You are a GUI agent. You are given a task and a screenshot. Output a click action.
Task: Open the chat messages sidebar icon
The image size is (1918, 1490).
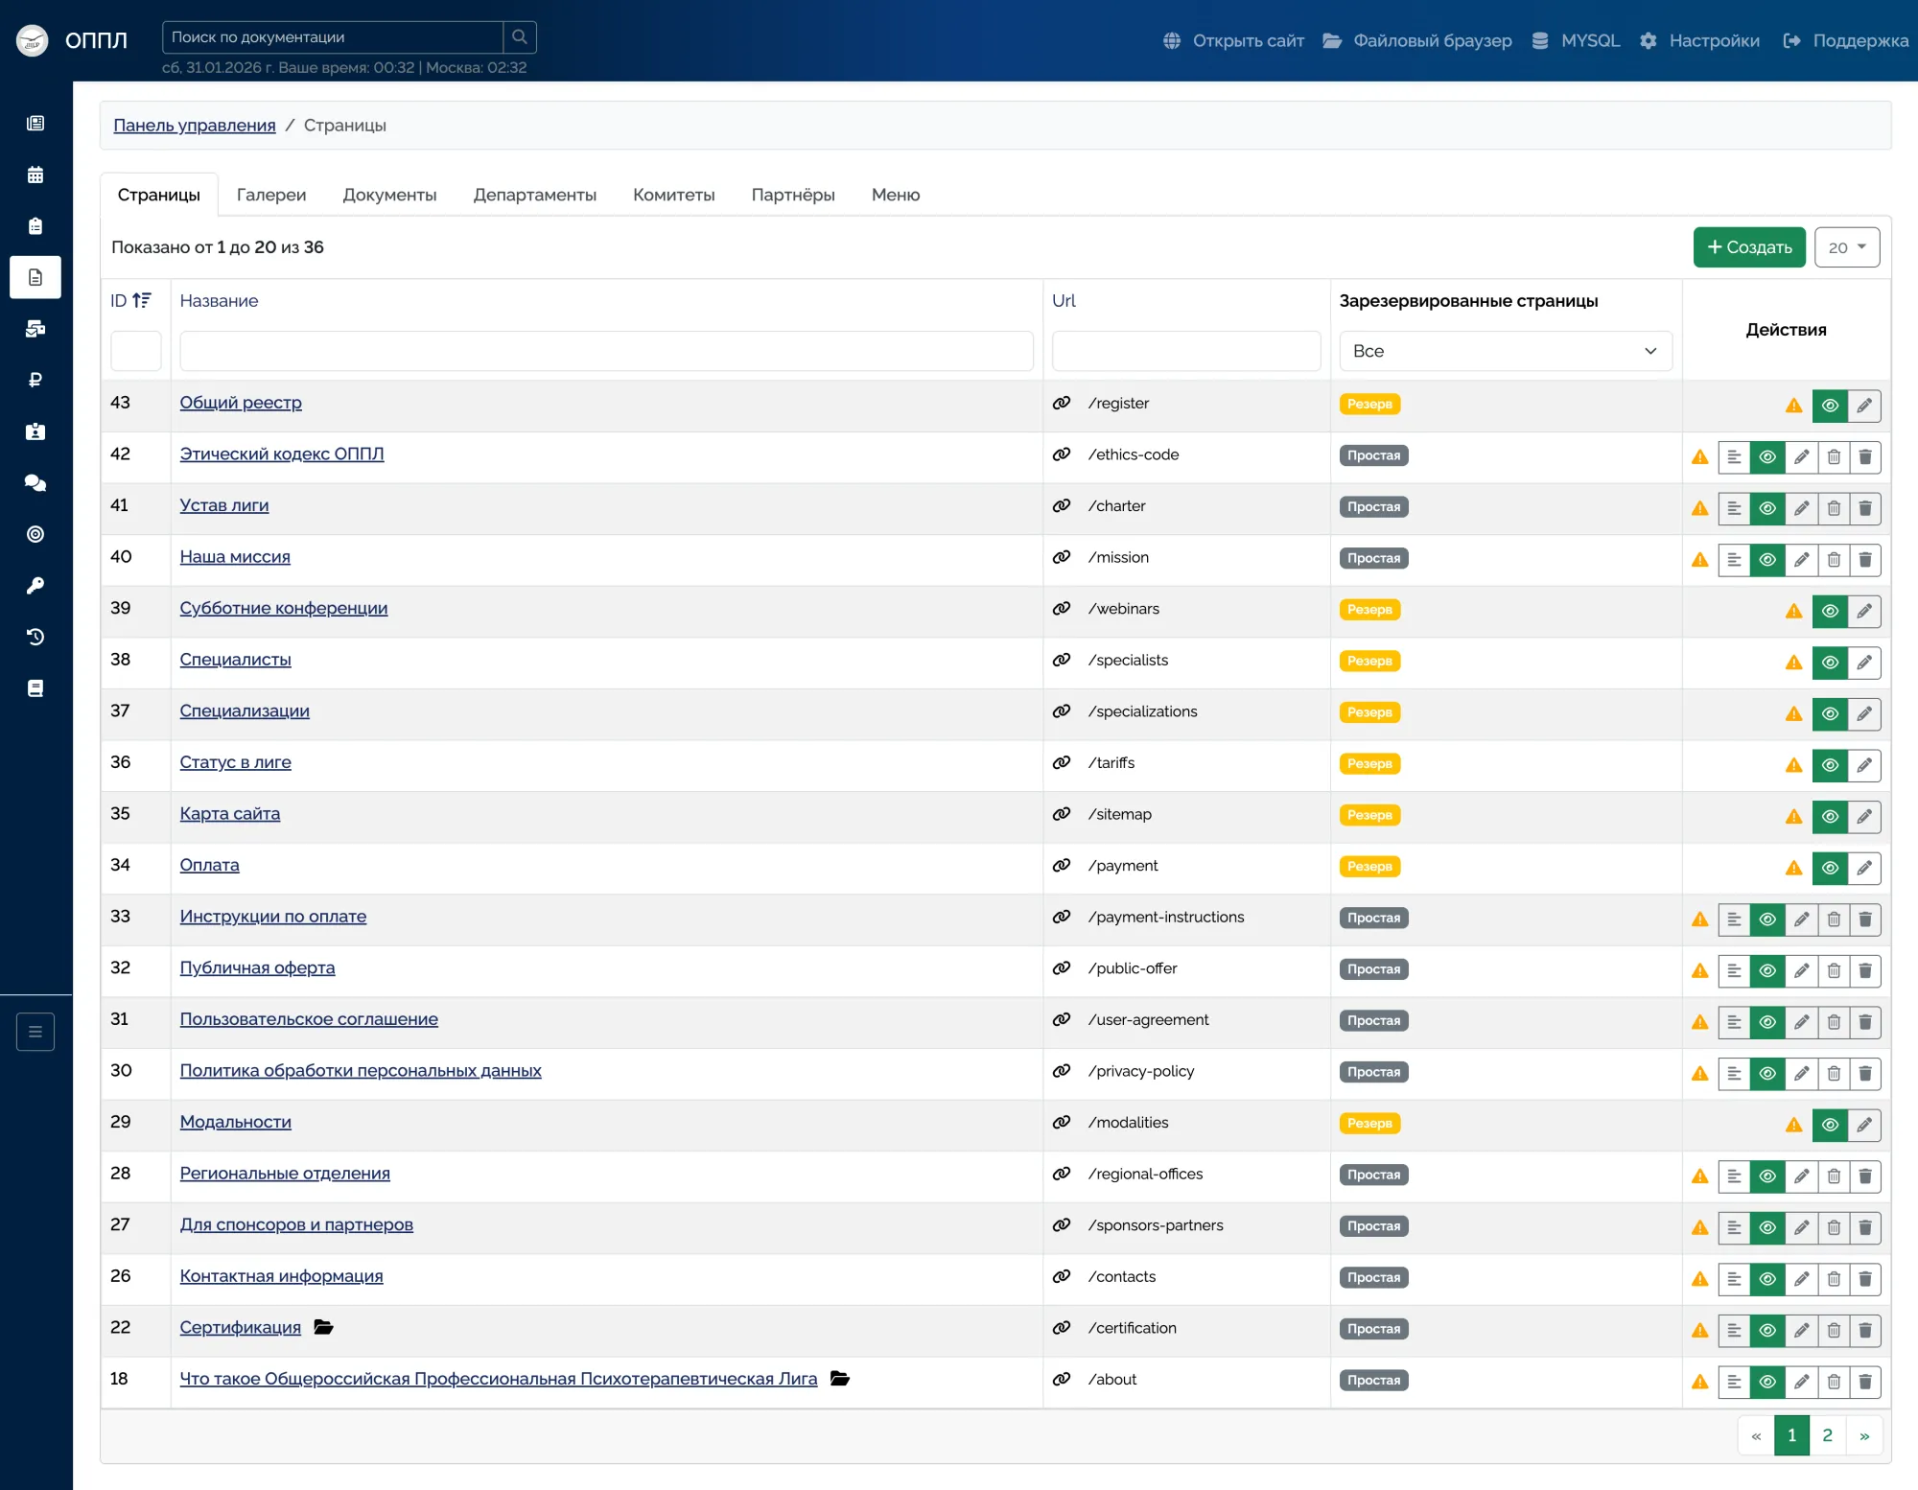[x=35, y=482]
